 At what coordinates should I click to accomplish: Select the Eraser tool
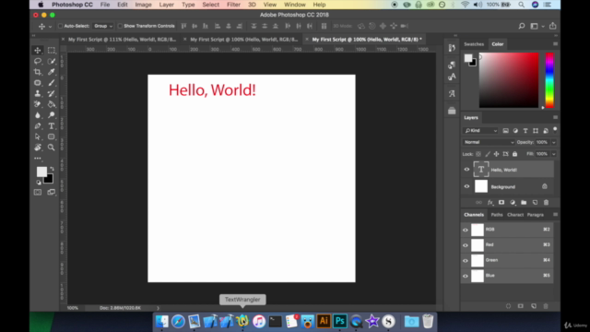pyautogui.click(x=38, y=104)
